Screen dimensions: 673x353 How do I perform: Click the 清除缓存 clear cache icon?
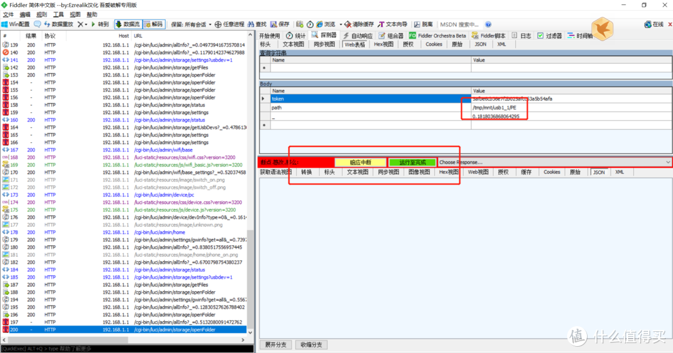coord(348,24)
